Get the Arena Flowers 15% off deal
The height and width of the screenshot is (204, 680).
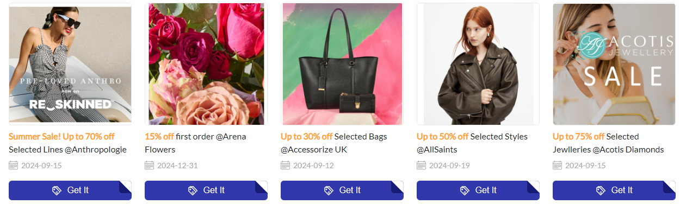[206, 190]
